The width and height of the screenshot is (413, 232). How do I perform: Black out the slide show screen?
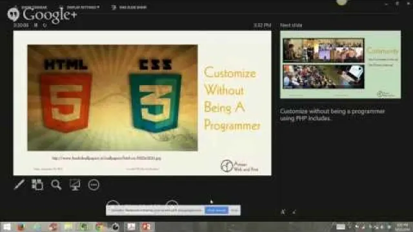pos(75,185)
